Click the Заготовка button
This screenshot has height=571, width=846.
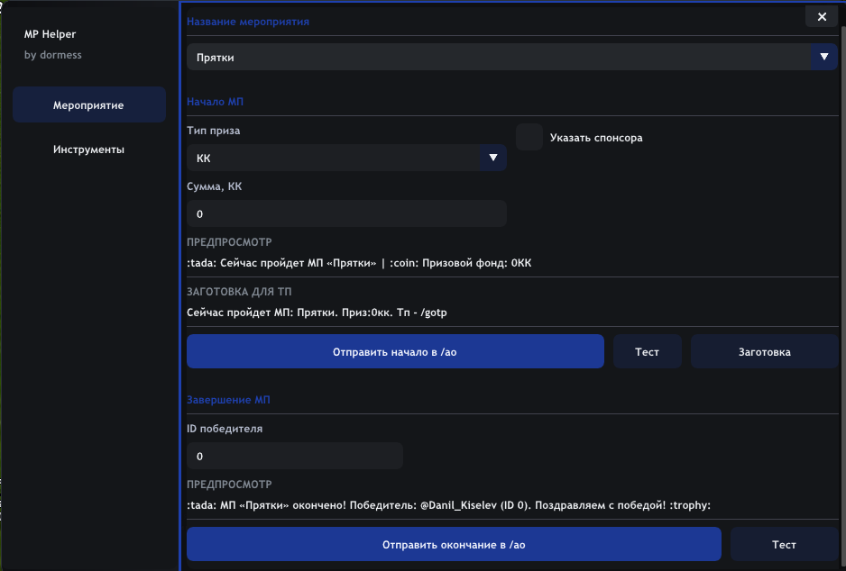[764, 352]
